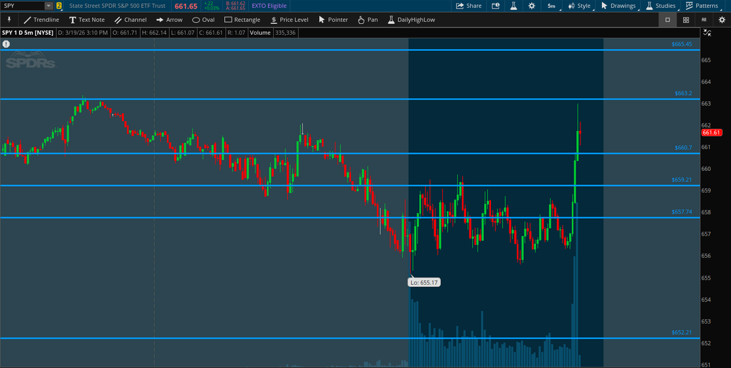Image resolution: width=731 pixels, height=368 pixels.
Task: Switch to the Pan tool
Action: (x=367, y=19)
